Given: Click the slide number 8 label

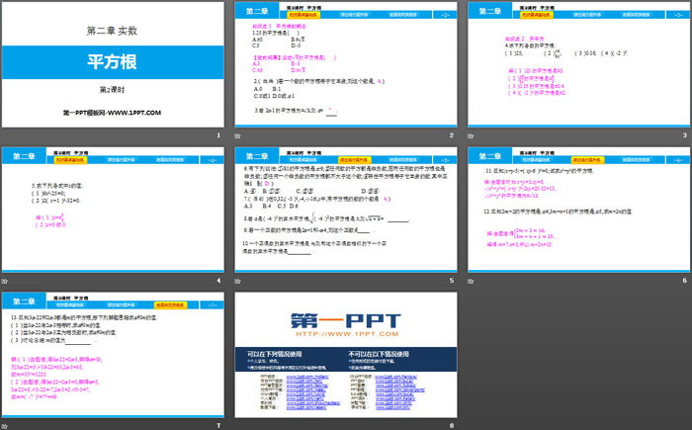Looking at the screenshot, I should (x=452, y=426).
